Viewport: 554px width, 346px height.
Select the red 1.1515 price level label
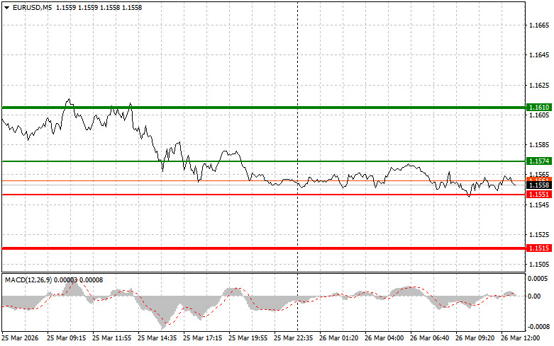(x=539, y=248)
